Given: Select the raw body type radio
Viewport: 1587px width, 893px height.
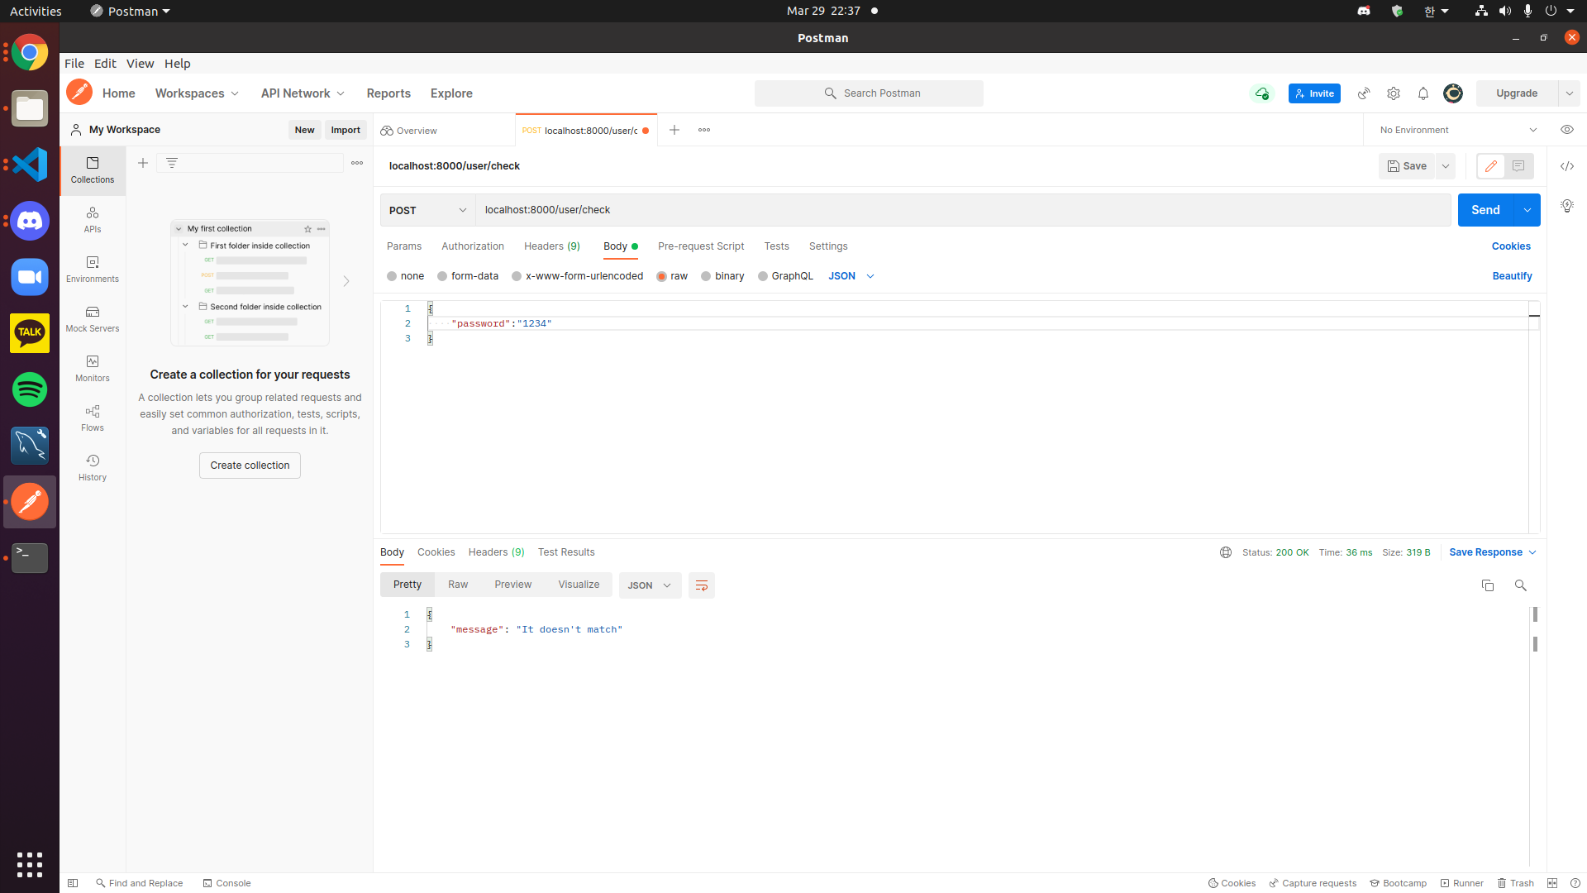Looking at the screenshot, I should coord(661,276).
